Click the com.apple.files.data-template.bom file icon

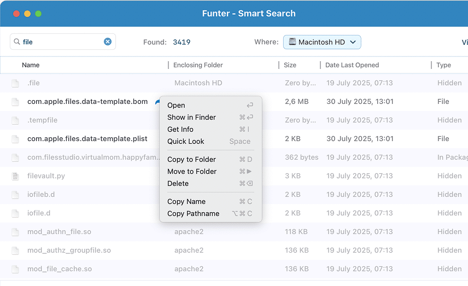point(15,102)
